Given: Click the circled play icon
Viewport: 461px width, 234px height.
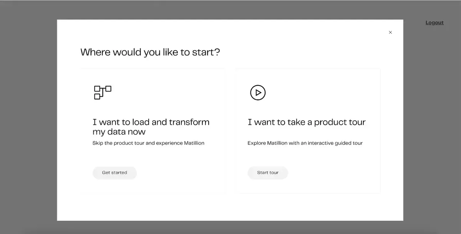Looking at the screenshot, I should pos(258,93).
